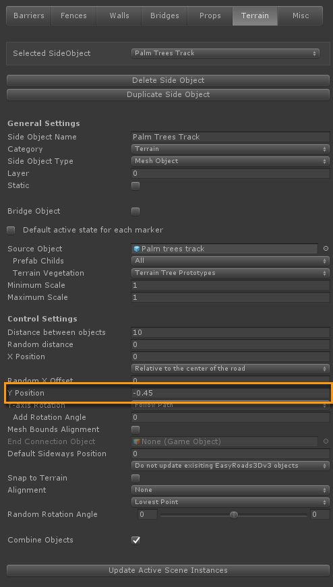The image size is (333, 587).
Task: Open the Source Object picker circle icon
Action: tap(326, 249)
